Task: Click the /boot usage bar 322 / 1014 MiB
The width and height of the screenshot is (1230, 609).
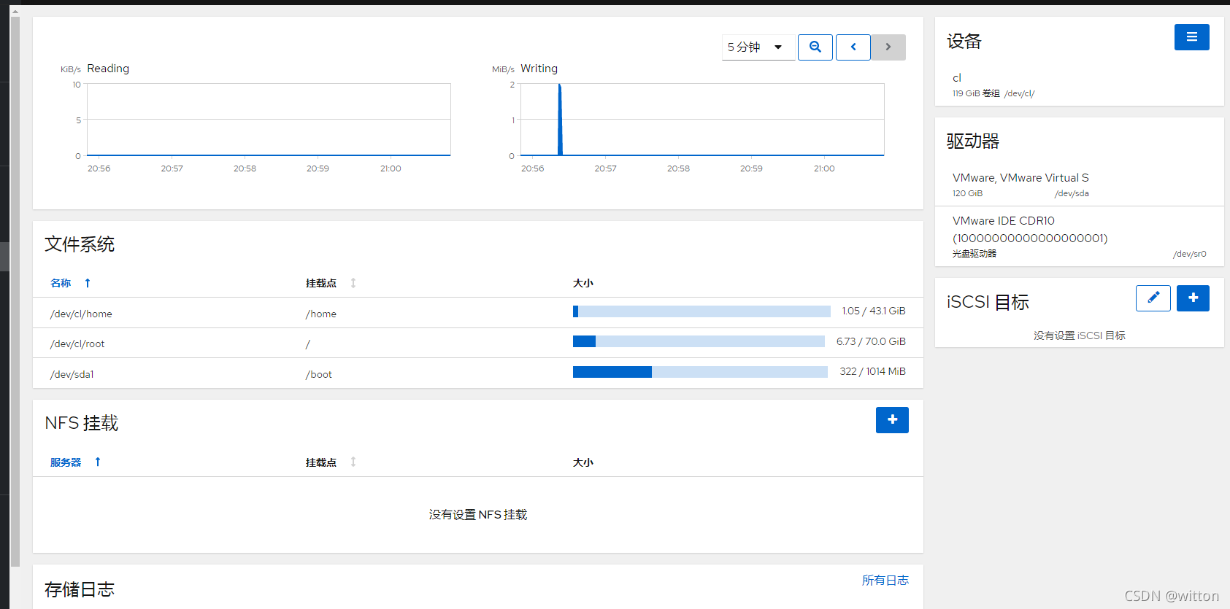Action: pyautogui.click(x=700, y=372)
